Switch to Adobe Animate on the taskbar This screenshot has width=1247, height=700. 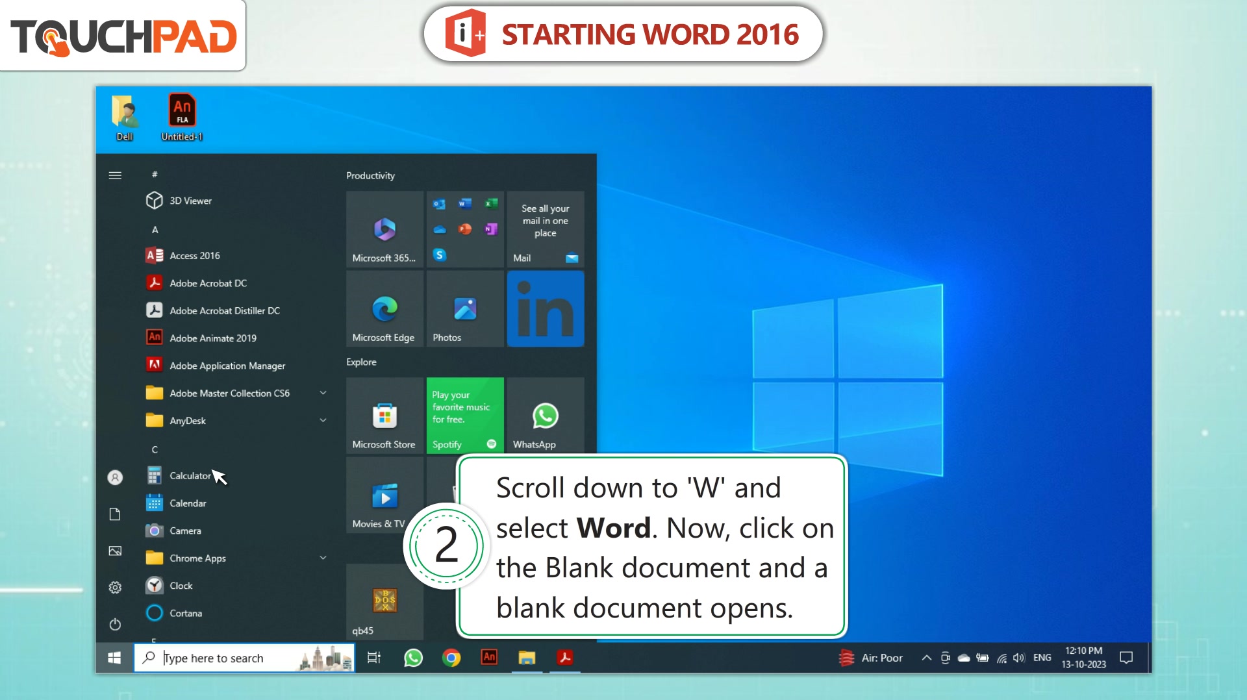pos(489,658)
